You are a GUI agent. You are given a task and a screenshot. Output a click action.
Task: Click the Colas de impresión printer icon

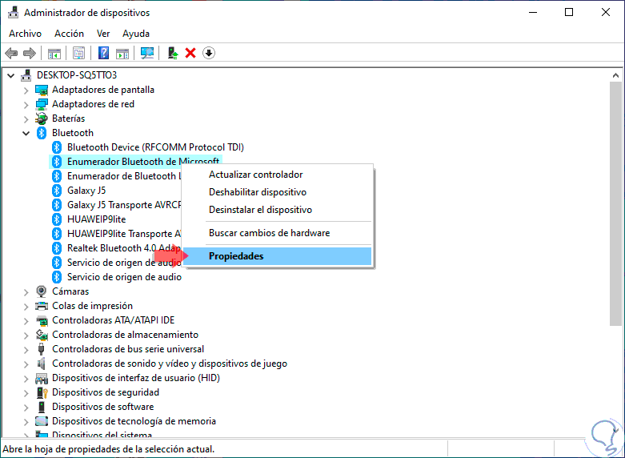[42, 306]
